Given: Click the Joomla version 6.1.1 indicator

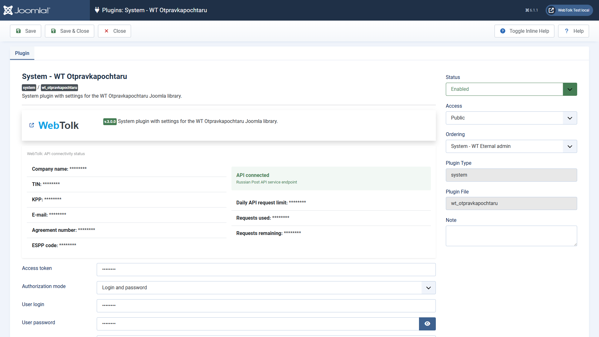Looking at the screenshot, I should coord(532,10).
